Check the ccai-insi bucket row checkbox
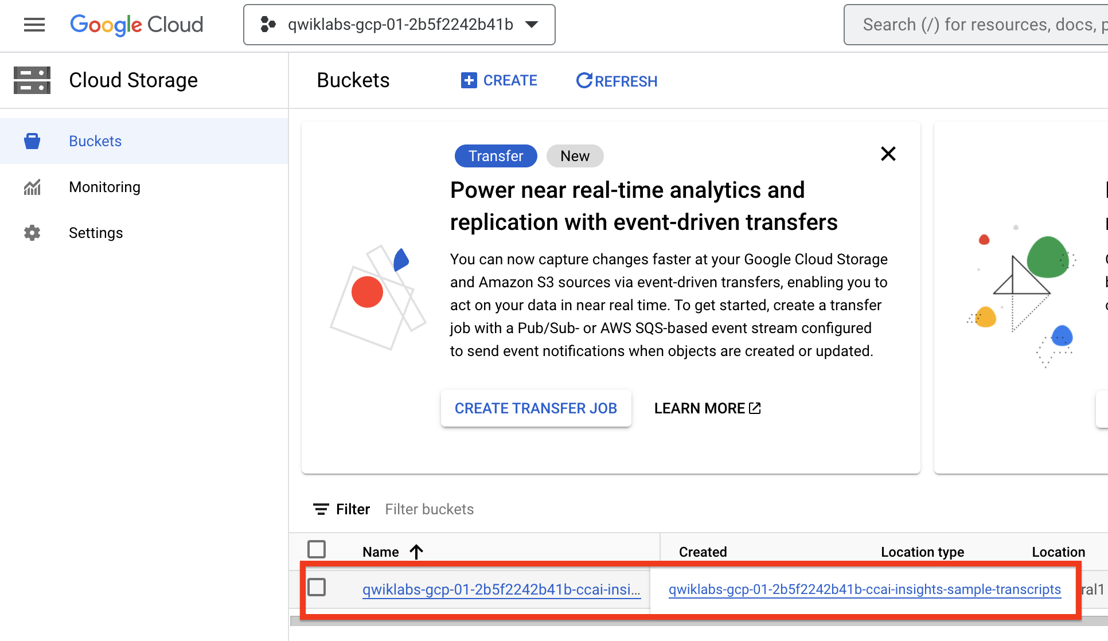The image size is (1108, 641). click(317, 587)
